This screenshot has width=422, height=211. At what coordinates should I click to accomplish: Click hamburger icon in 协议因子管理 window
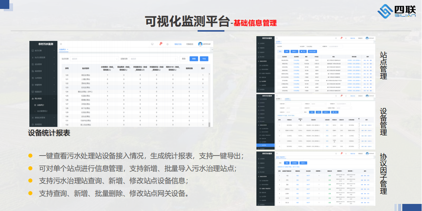click(277, 154)
